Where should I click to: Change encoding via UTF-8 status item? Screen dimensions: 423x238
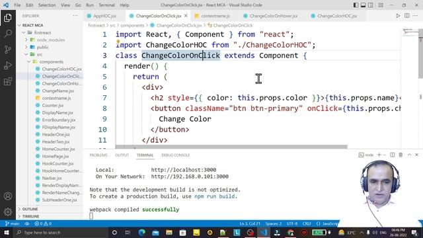coord(292,223)
